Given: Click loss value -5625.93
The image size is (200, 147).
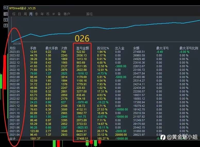Looking at the screenshot, I should coord(82,127).
